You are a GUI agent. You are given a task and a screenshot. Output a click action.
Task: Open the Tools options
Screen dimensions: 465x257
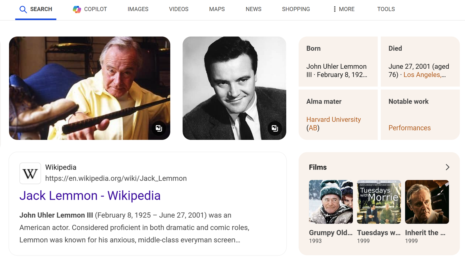pos(386,9)
